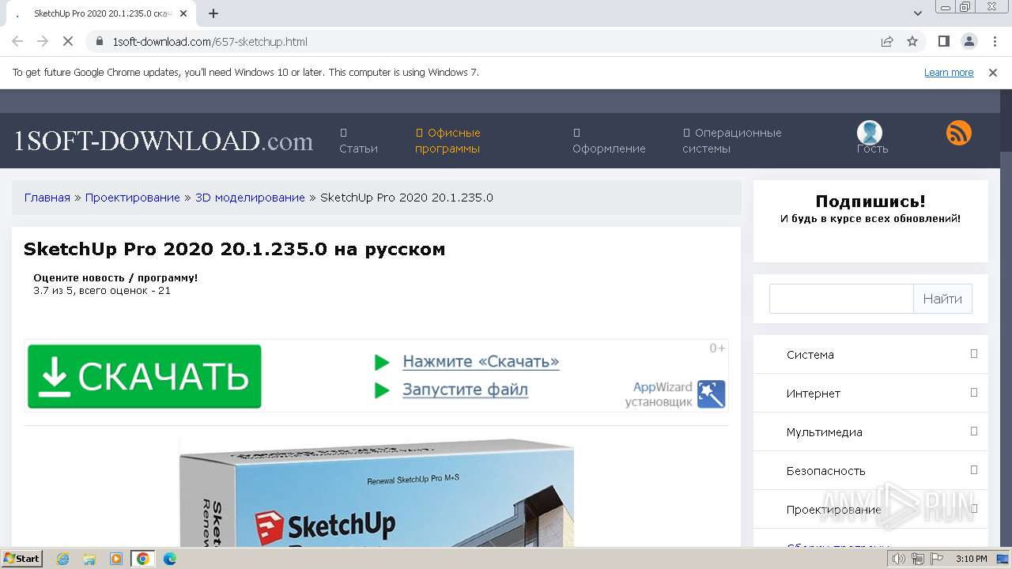Open the Chrome profile icon

(969, 42)
